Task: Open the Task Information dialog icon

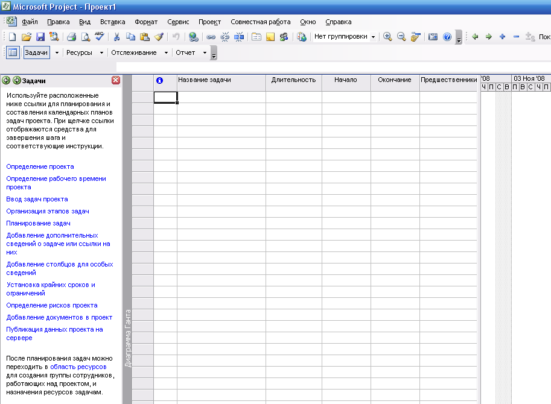Action: [256, 37]
